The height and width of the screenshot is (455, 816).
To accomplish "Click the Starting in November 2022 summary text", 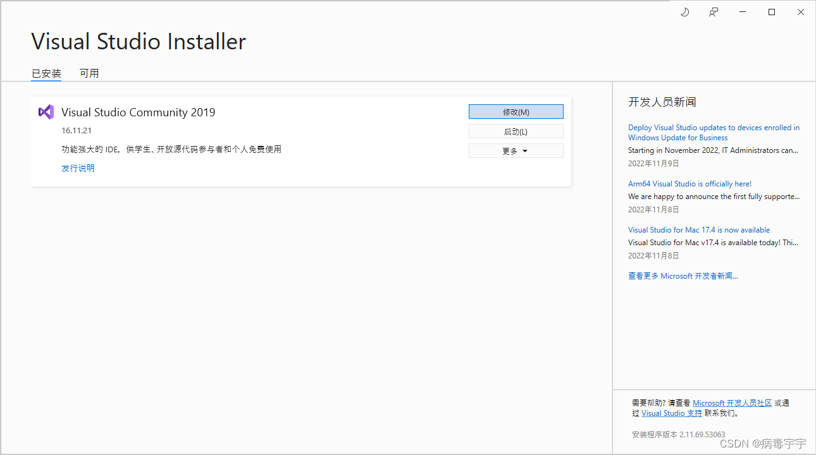I will click(714, 150).
